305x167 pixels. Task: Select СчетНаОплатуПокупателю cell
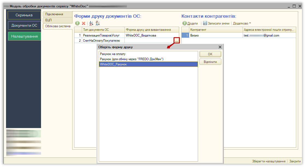(103, 41)
